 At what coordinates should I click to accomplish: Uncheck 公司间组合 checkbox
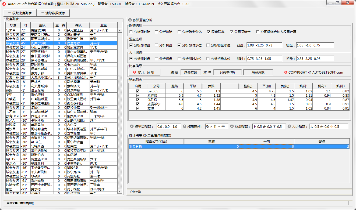(x=231, y=32)
